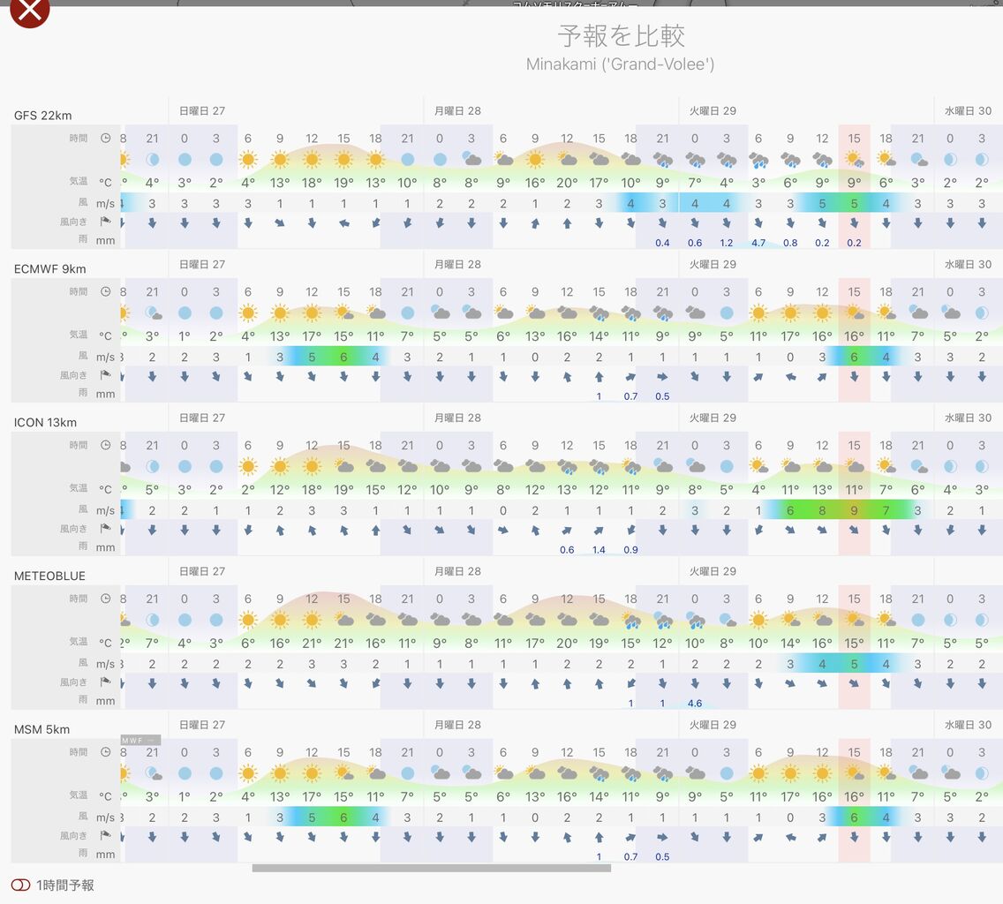
Task: Click METEOBLUE 日曜日 27 date header
Action: point(202,571)
